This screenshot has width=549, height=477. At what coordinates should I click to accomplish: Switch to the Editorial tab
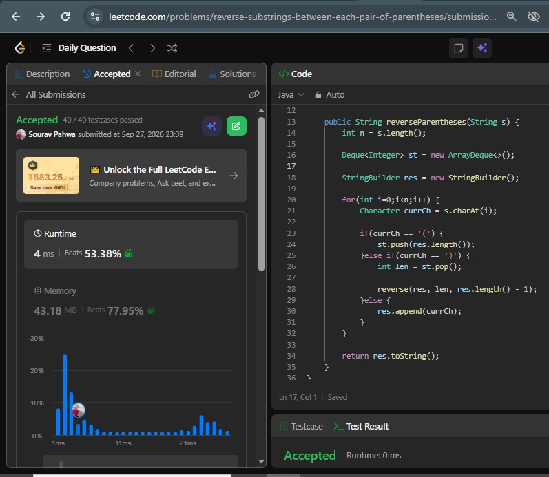coord(174,74)
